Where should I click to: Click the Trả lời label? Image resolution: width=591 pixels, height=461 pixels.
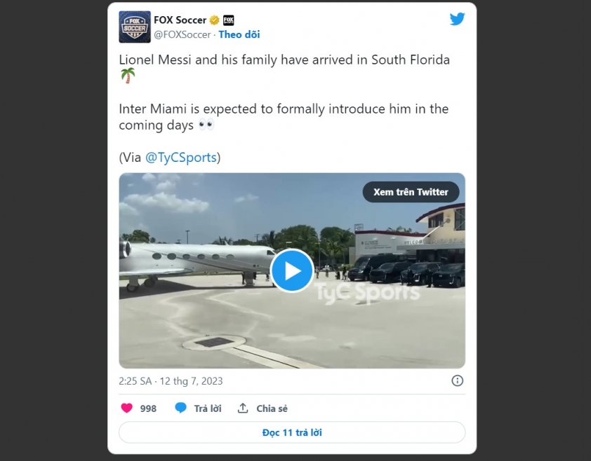pos(208,408)
